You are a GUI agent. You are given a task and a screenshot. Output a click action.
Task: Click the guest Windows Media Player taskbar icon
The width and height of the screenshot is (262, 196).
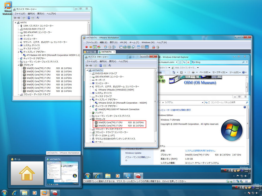118,176
